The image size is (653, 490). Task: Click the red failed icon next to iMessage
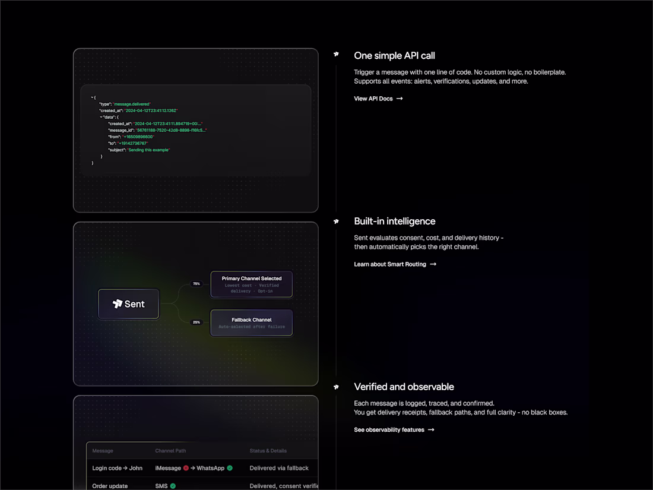(x=186, y=468)
